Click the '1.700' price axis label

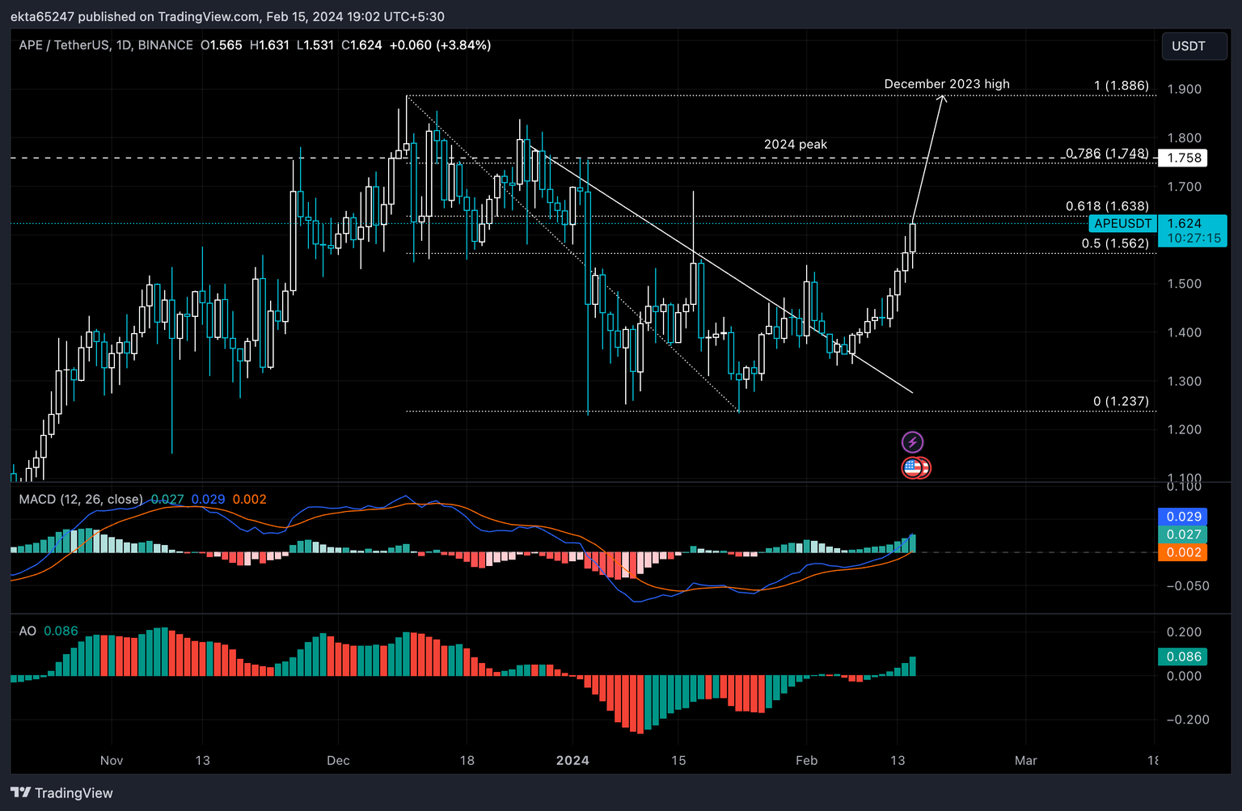1185,186
